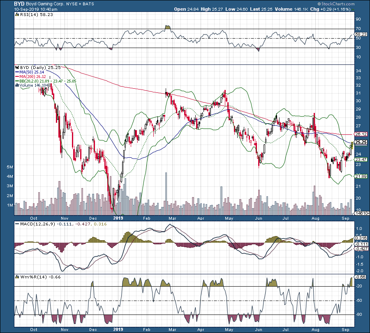The image size is (370, 333).
Task: Click the NYSE + BATS exchange label
Action: pos(80,4)
